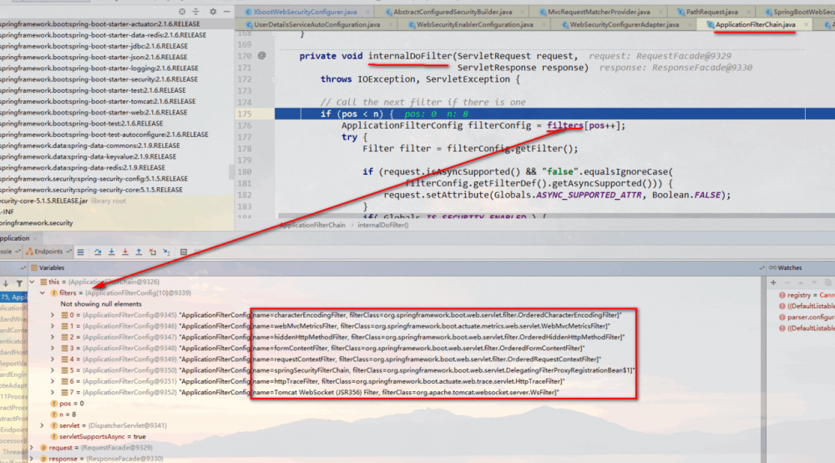
Task: Switch to XbootWebSecurityConfigurer.java tab
Action: (305, 12)
